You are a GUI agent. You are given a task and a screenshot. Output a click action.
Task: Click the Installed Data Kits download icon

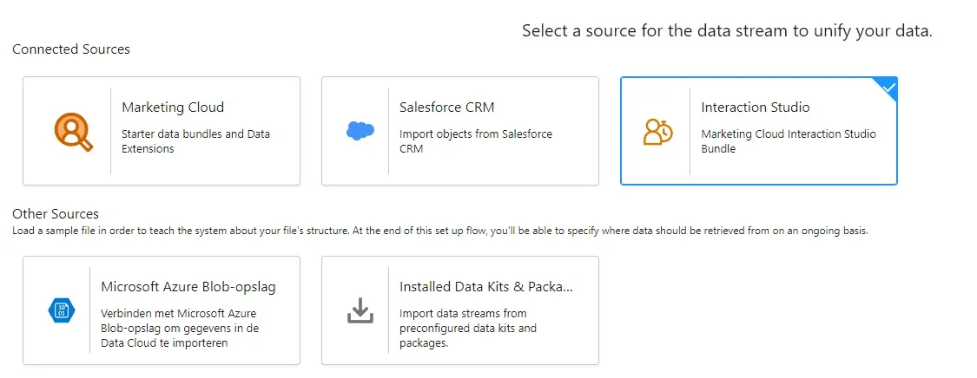tap(360, 310)
